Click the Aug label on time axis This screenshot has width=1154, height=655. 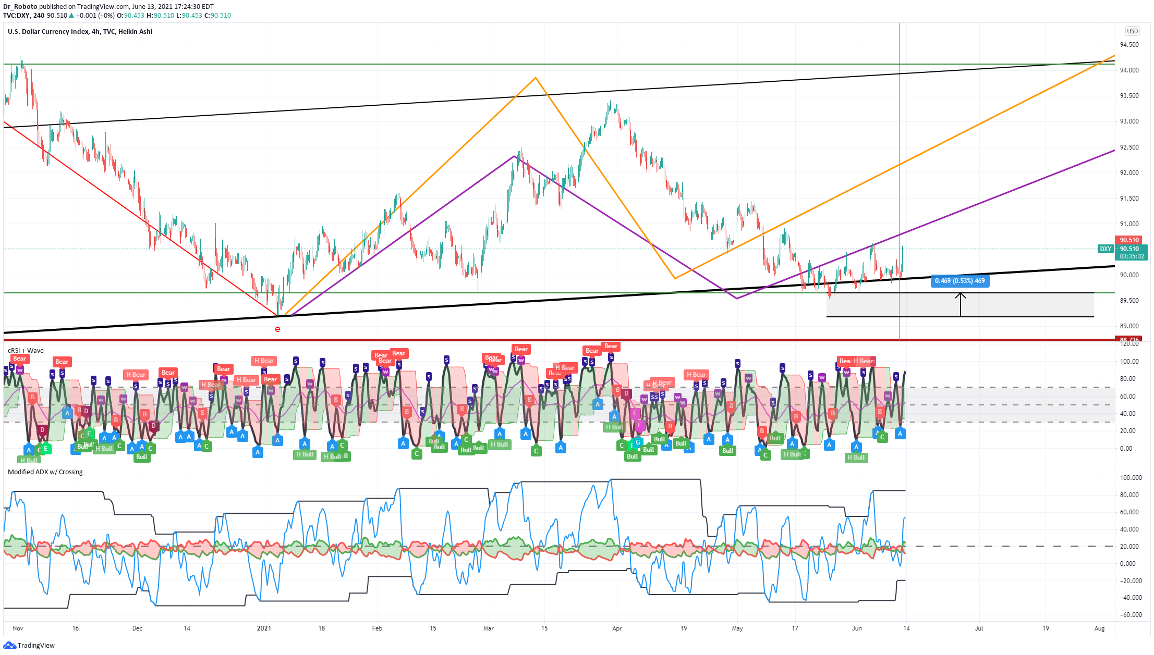pos(1099,628)
